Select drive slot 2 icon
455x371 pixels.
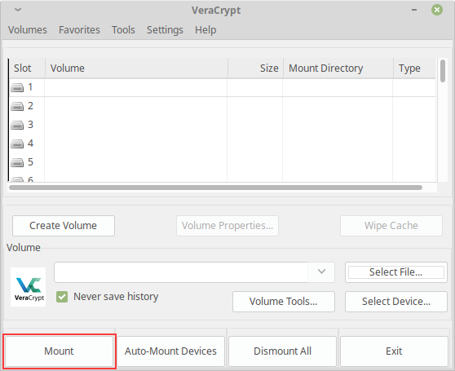pos(17,106)
